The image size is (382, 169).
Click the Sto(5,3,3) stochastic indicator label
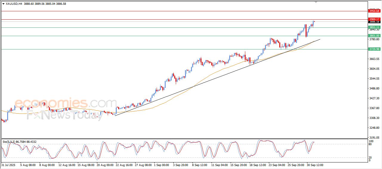(10, 142)
